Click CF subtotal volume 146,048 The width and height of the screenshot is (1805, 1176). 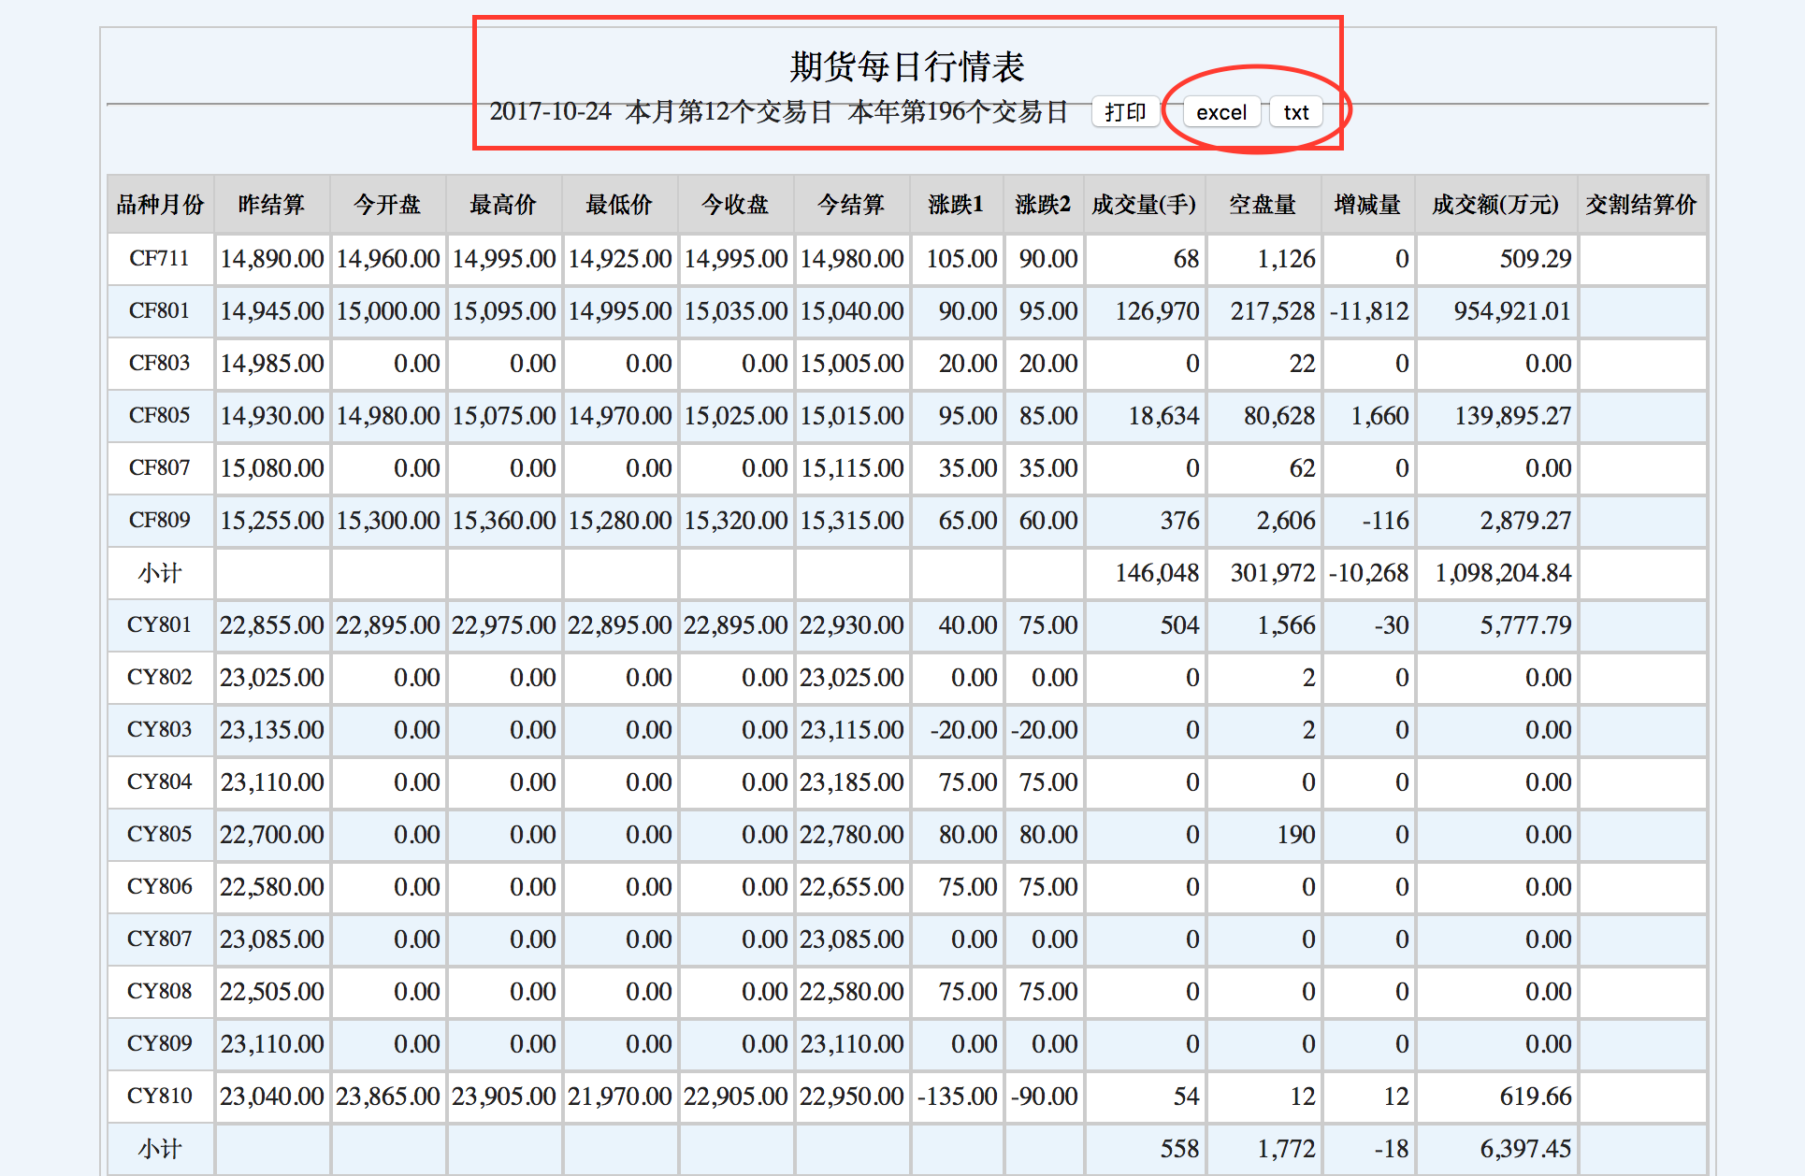[1157, 572]
